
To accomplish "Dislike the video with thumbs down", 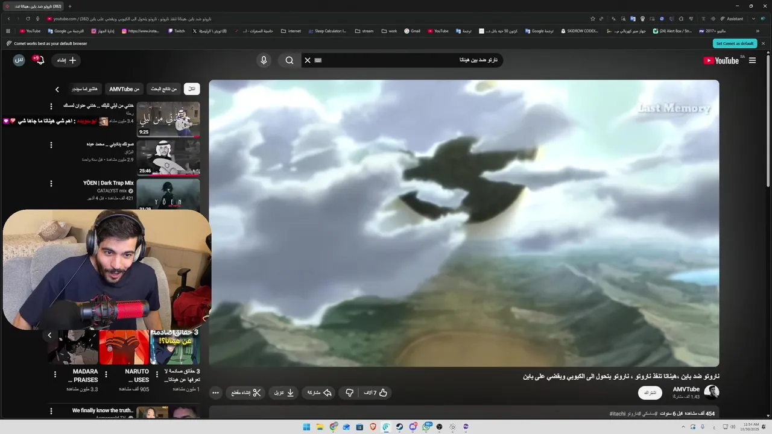I will pos(349,393).
